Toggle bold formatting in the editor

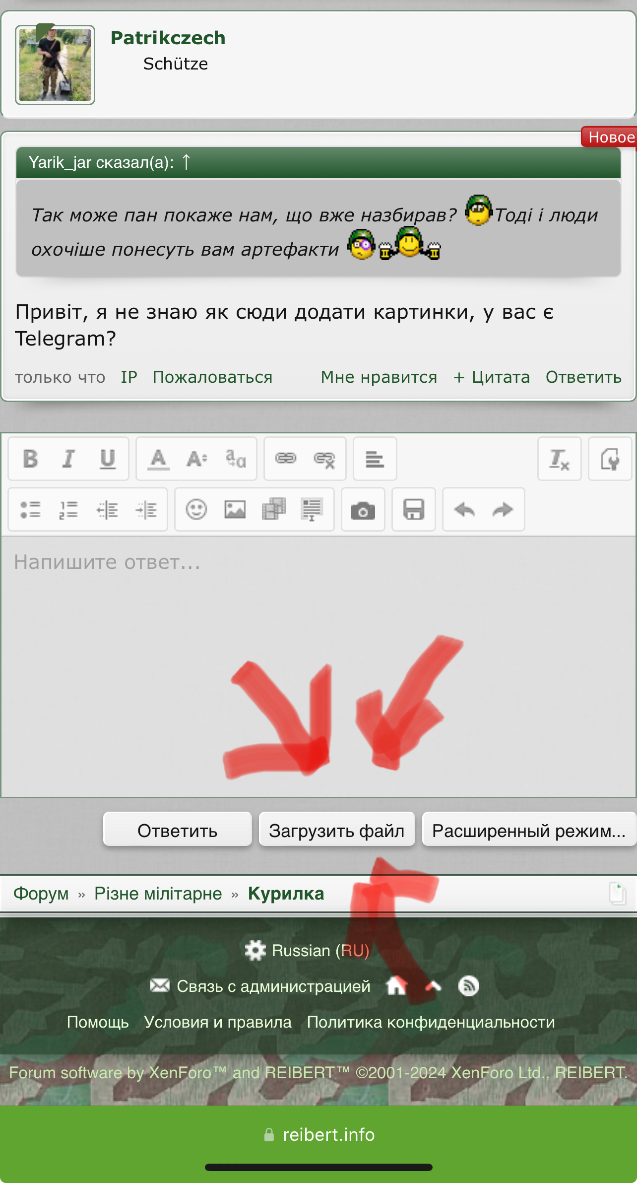coord(30,459)
